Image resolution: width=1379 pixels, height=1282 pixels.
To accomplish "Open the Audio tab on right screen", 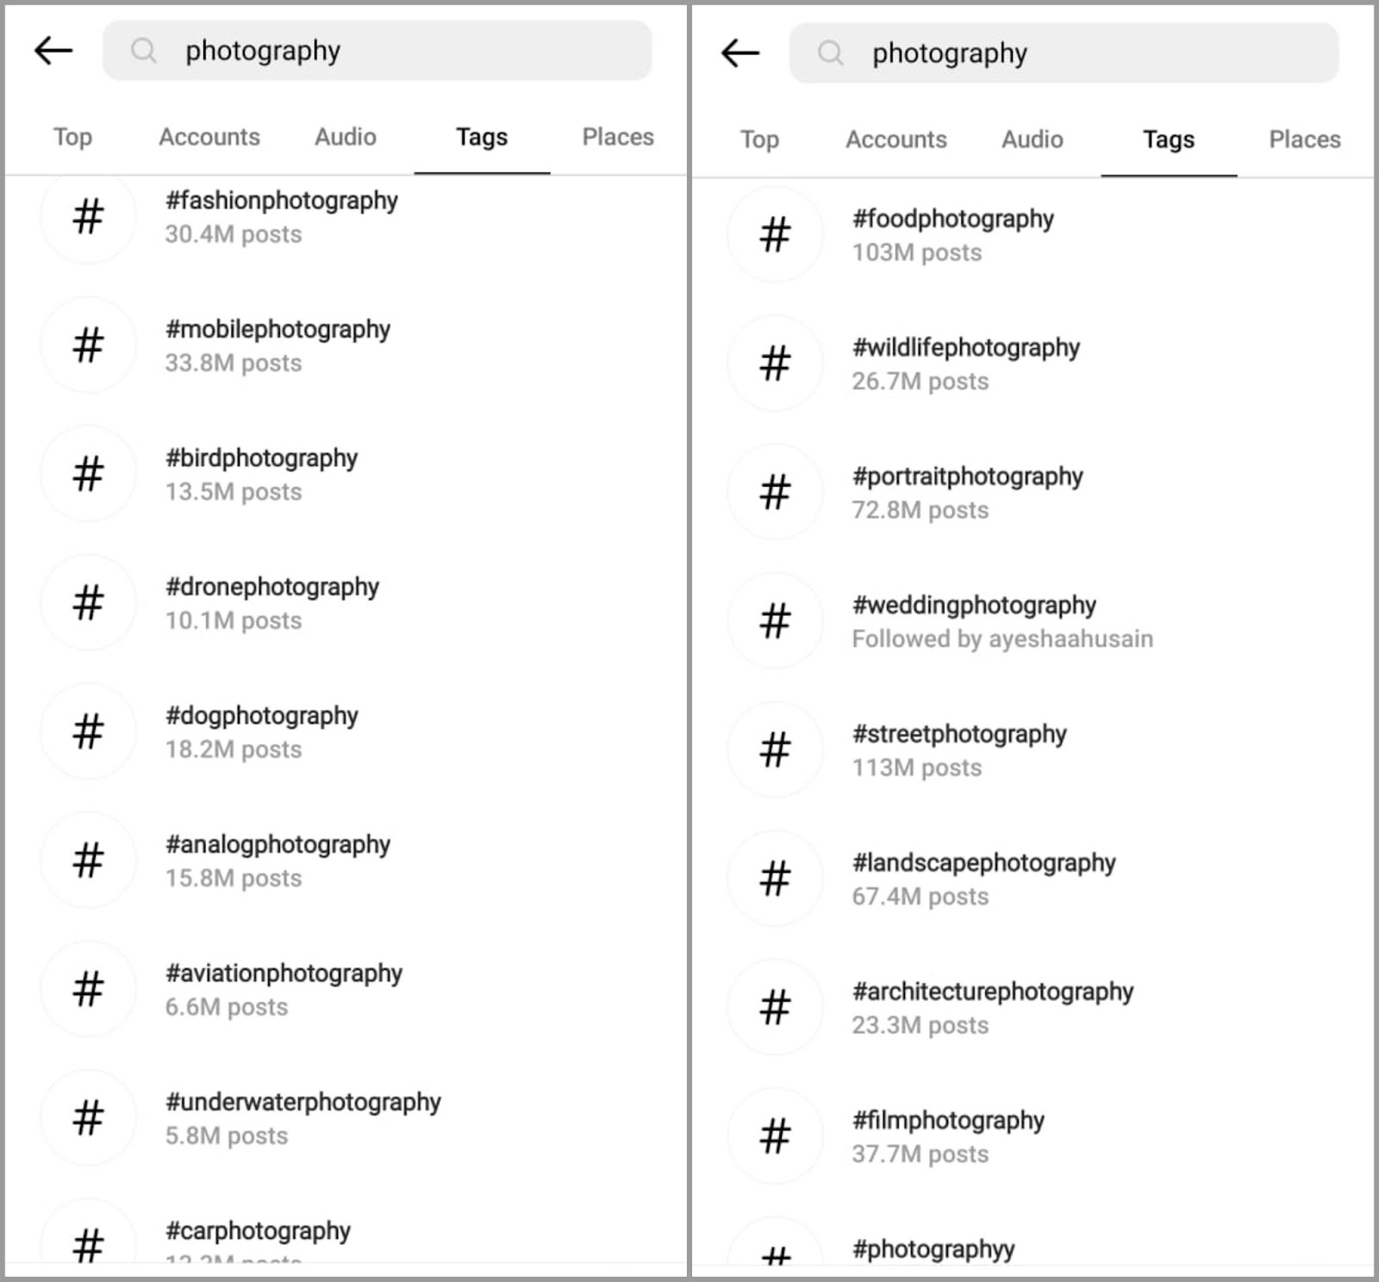I will [1032, 140].
